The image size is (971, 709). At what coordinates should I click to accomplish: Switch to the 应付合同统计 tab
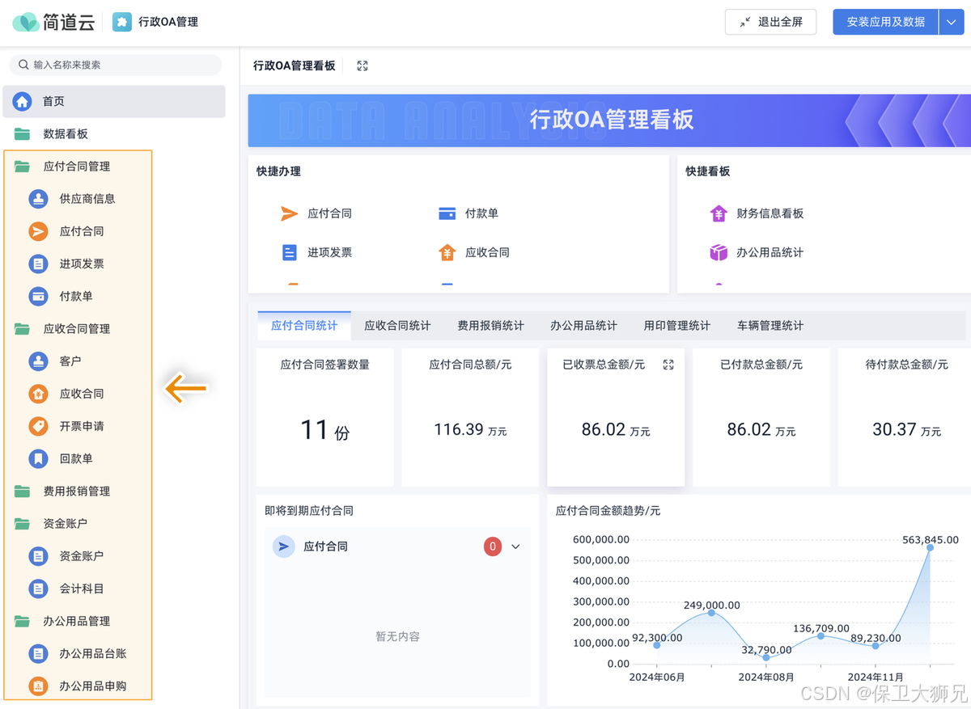click(304, 326)
